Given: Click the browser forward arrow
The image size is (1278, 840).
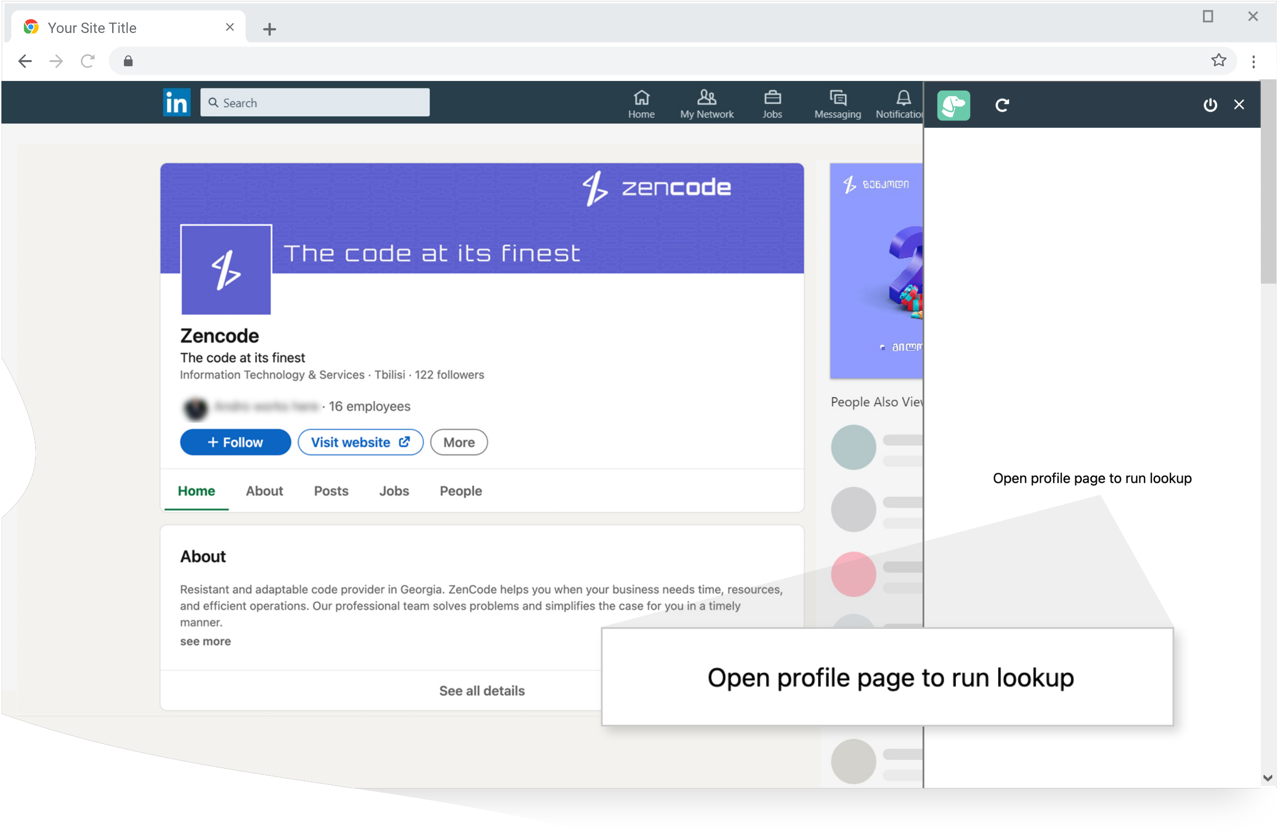Looking at the screenshot, I should (57, 61).
